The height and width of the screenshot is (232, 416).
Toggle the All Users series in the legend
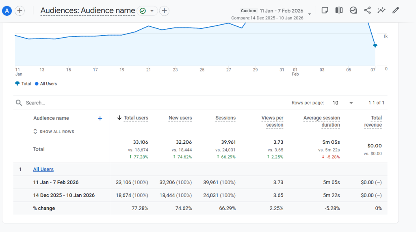(46, 84)
